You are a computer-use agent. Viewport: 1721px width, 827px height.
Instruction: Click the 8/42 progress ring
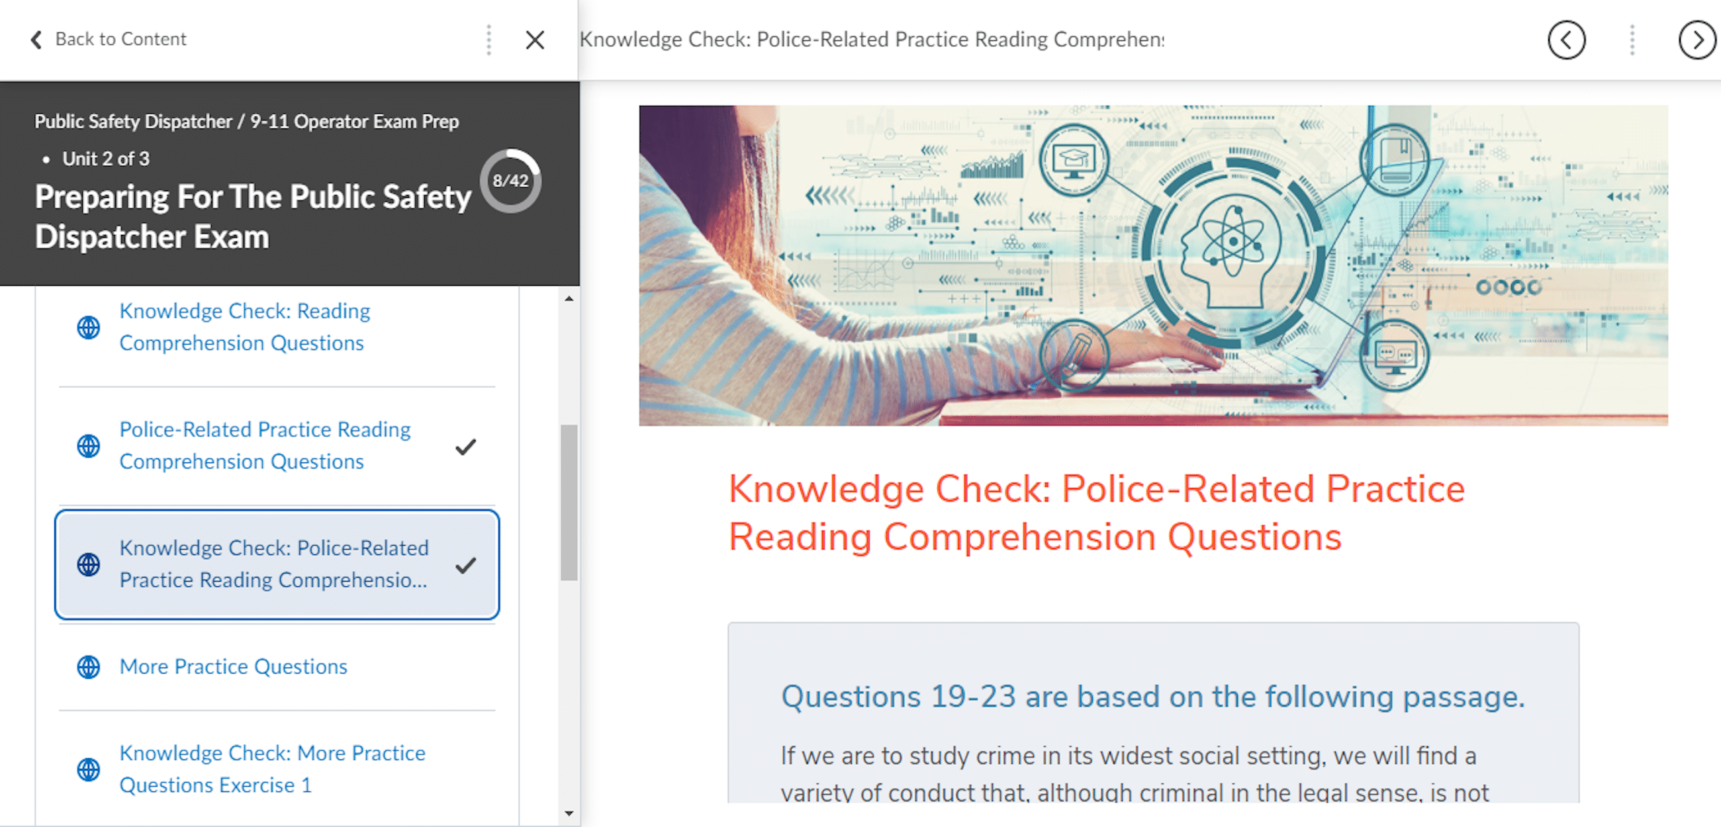[511, 181]
